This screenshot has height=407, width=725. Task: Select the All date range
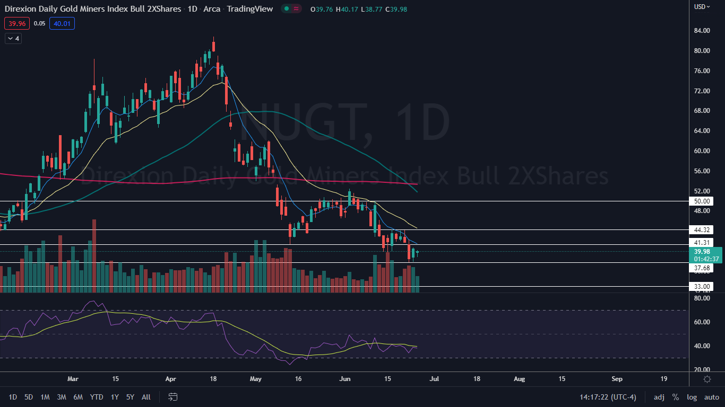[x=146, y=397]
